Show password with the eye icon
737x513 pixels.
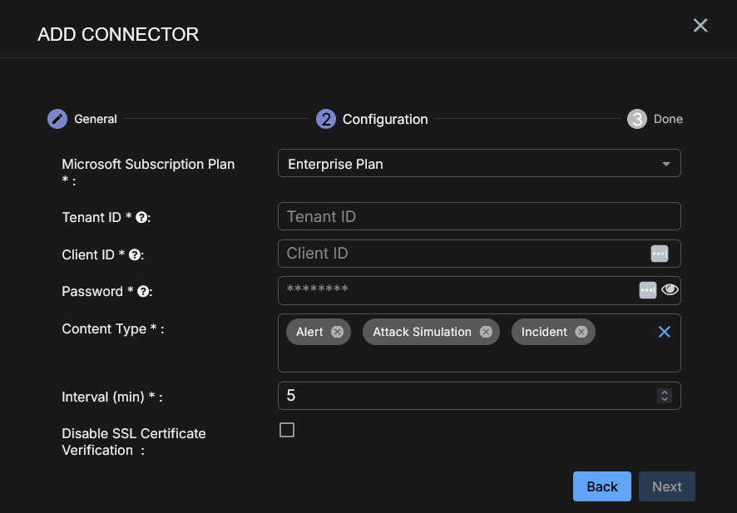point(670,290)
